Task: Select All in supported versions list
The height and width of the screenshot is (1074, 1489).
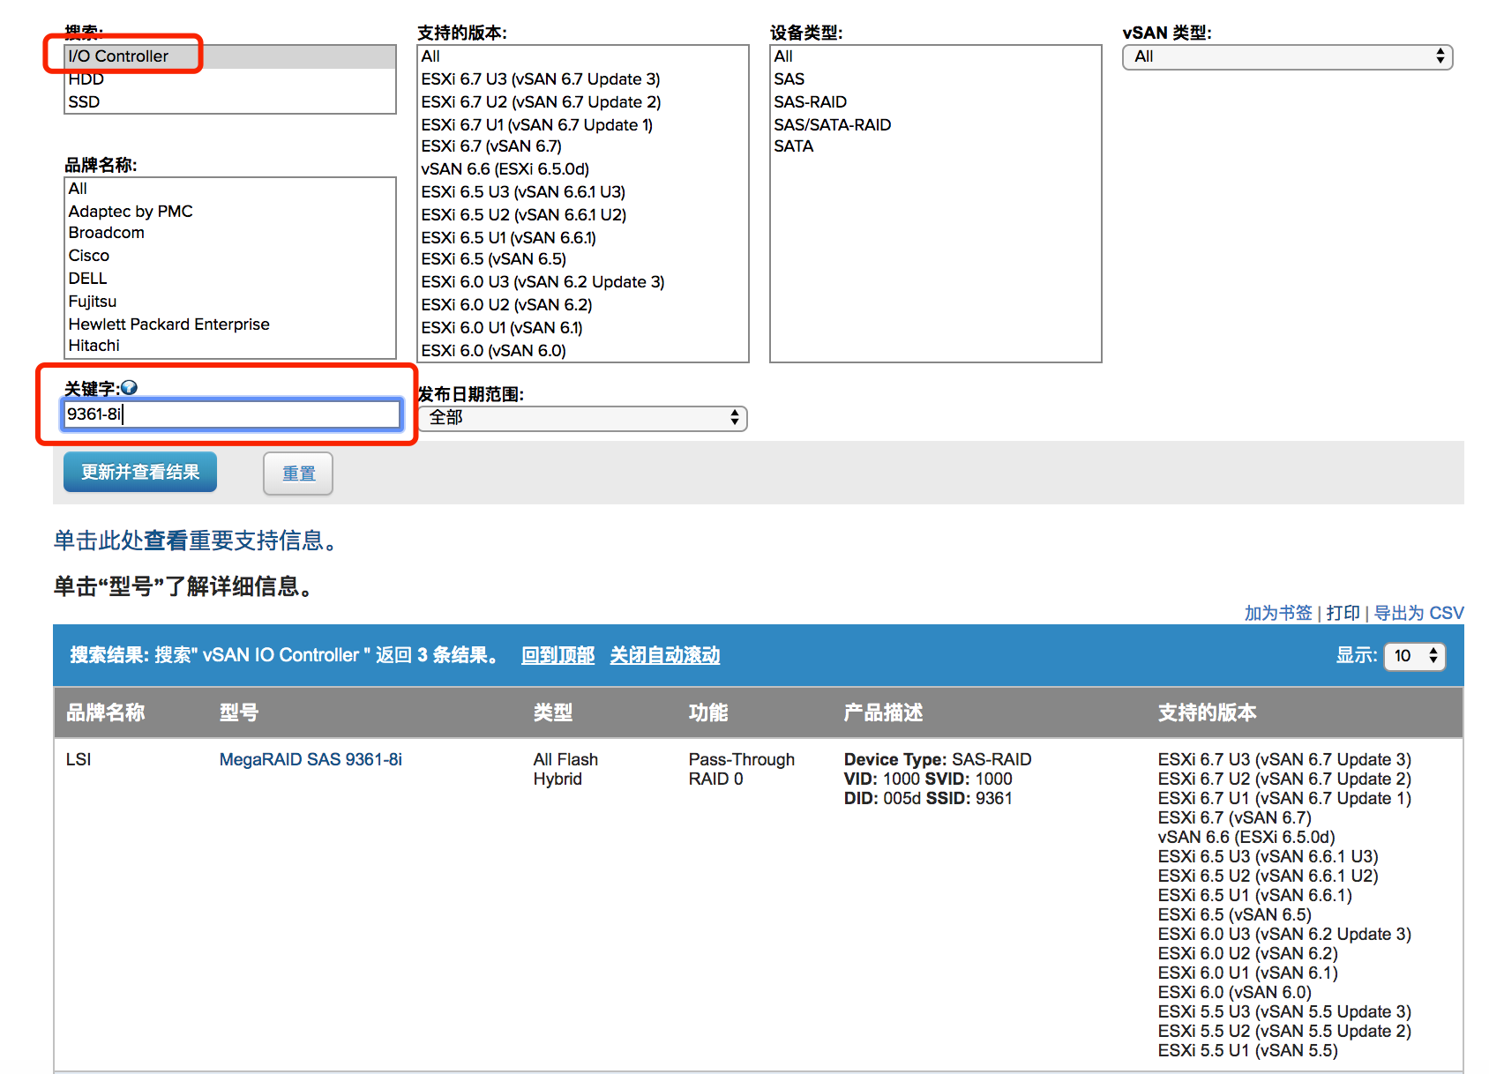Action: tap(583, 56)
